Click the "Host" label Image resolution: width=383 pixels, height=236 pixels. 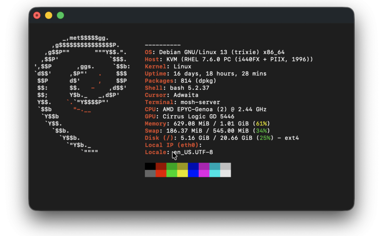click(x=152, y=59)
